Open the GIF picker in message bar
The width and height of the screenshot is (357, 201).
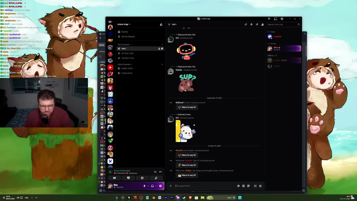[x=243, y=186]
